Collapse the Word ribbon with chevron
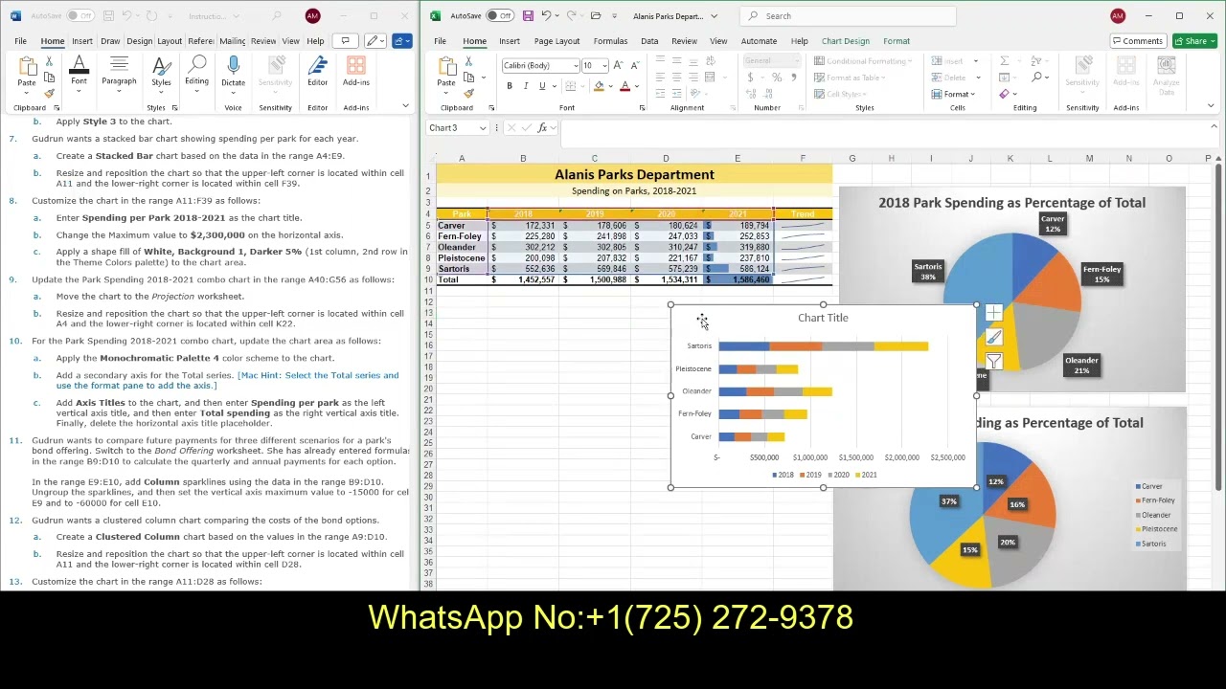The height and width of the screenshot is (689, 1226). tap(405, 107)
